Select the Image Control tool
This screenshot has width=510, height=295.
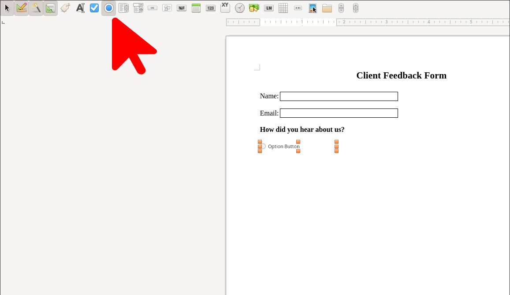(313, 8)
